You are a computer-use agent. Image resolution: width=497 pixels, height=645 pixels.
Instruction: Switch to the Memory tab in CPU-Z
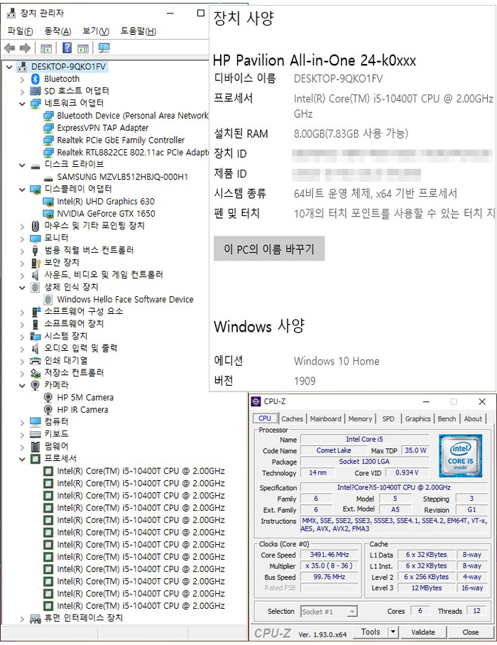(360, 419)
